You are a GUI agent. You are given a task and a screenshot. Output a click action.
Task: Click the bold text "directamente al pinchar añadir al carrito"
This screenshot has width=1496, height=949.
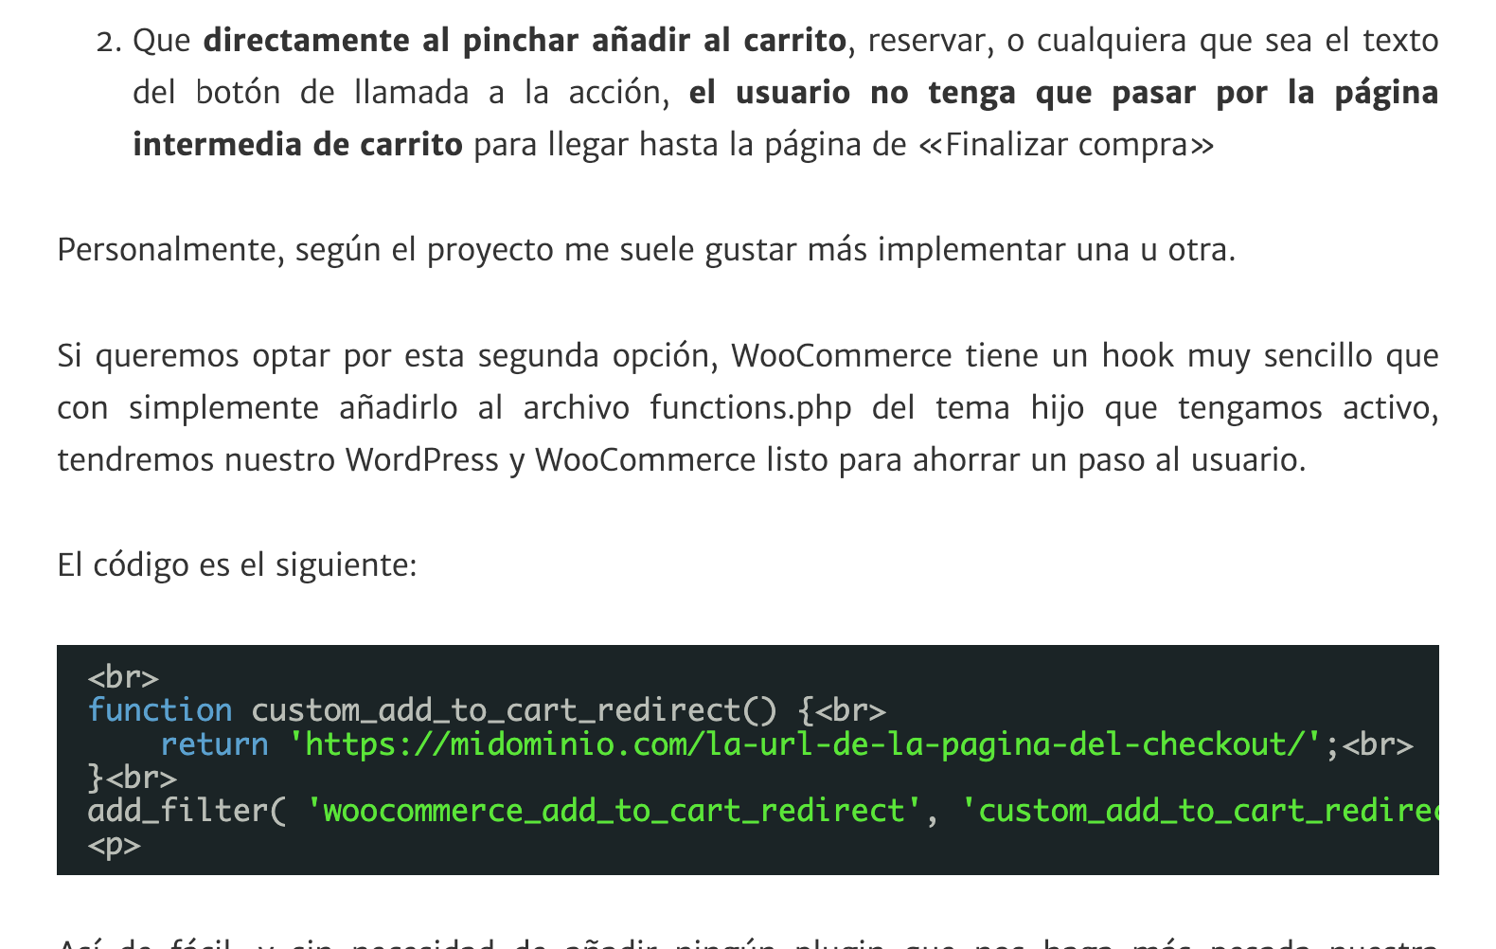(x=525, y=41)
